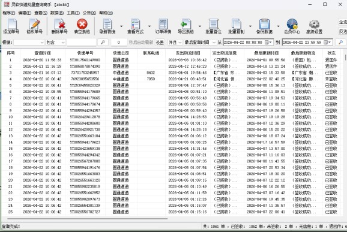Viewport: 347px width, 232px height.
Task: Open the 公告(X) menu
Action: (x=89, y=13)
